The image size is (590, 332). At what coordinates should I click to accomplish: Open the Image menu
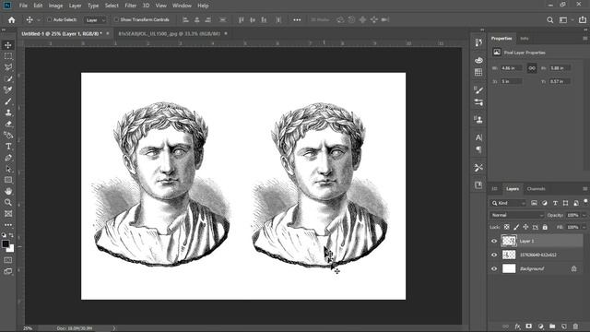55,6
